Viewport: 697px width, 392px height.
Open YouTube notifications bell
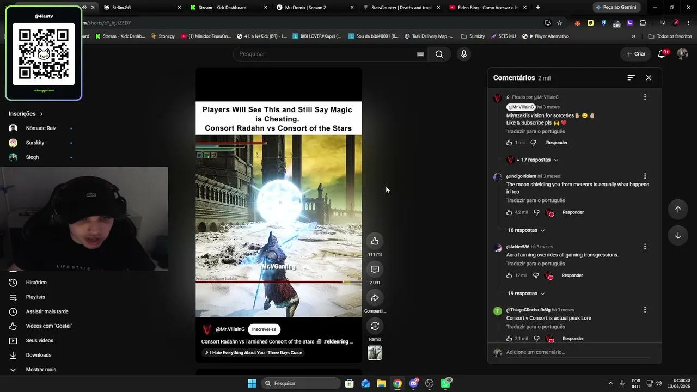coord(662,54)
